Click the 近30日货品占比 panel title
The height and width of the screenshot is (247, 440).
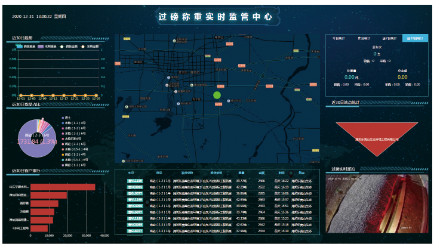(x=26, y=104)
